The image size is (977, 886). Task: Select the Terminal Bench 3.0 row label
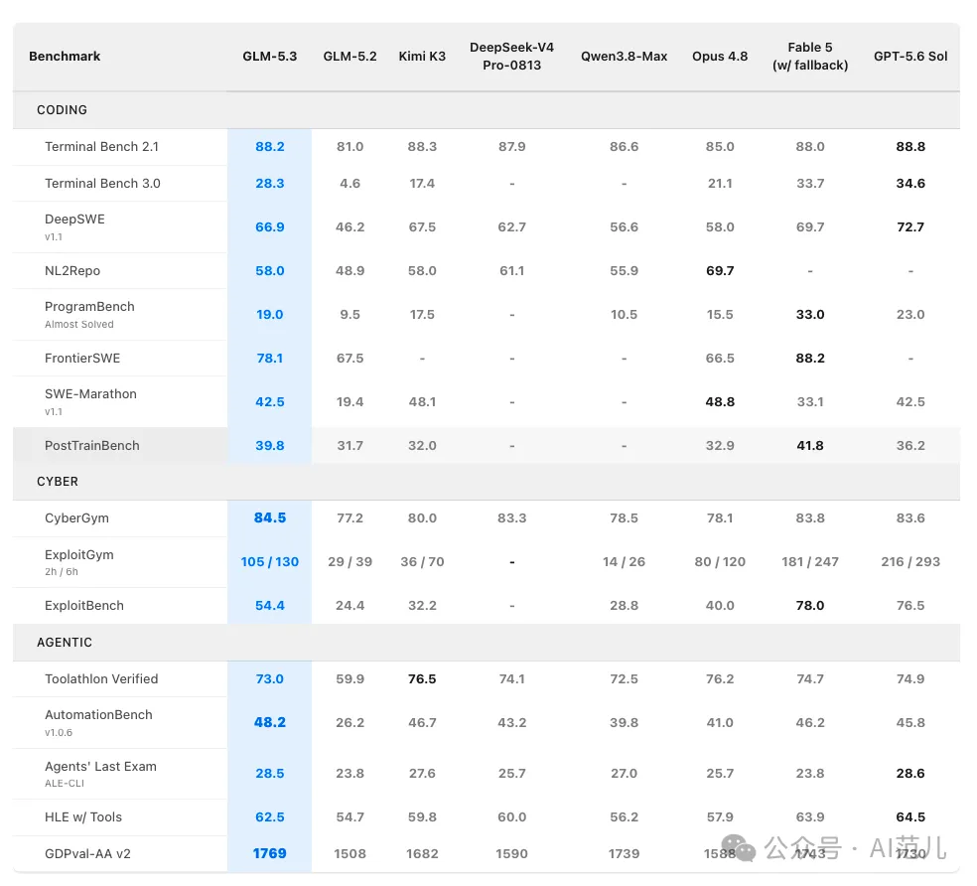point(102,184)
